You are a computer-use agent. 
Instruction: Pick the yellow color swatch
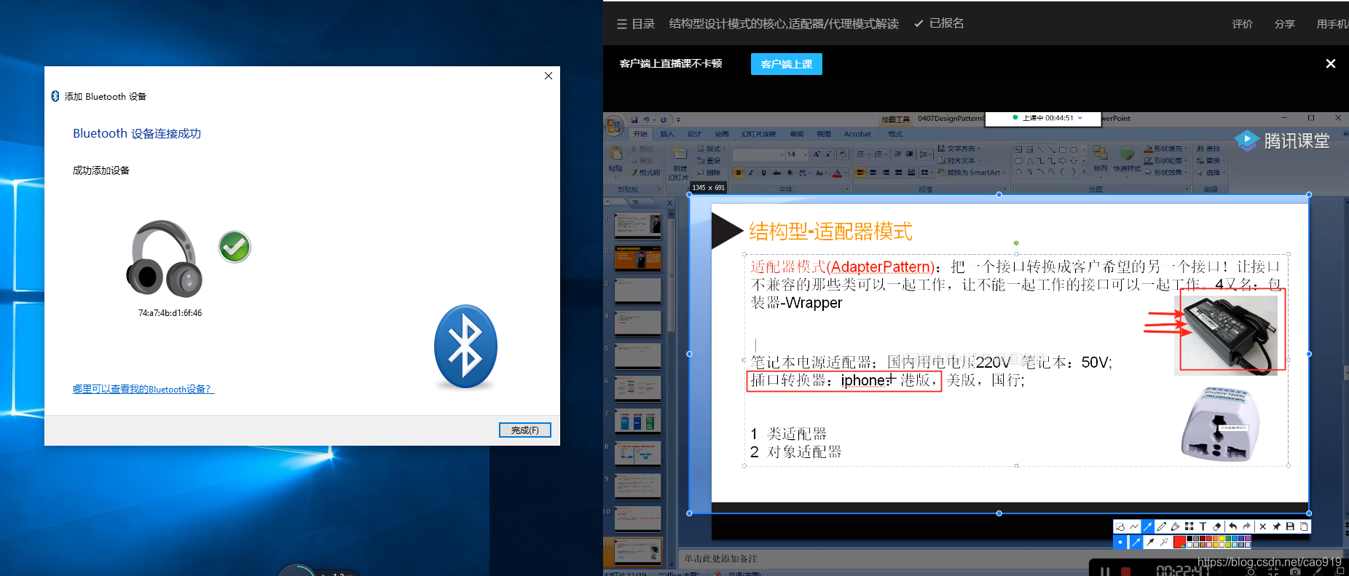coord(1222,538)
